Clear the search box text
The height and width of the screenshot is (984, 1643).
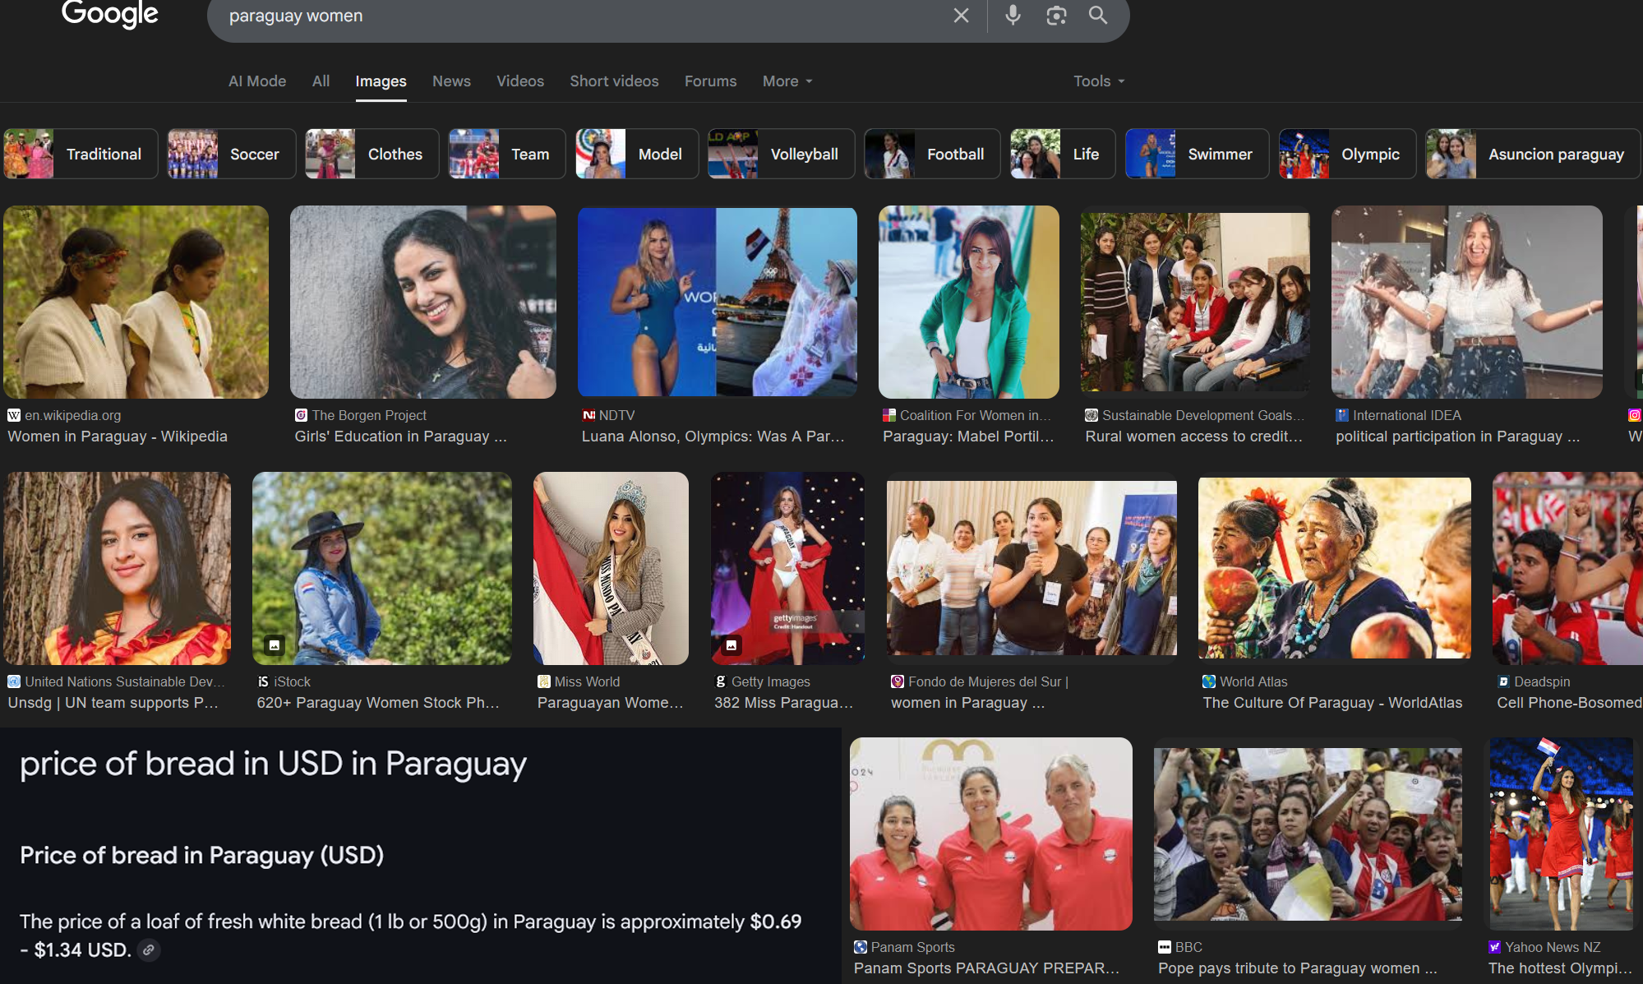point(961,16)
